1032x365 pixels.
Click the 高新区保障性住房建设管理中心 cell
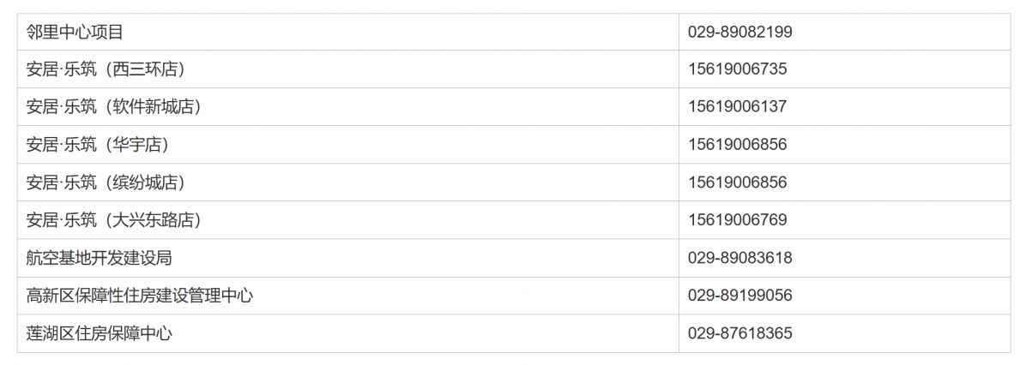140,296
